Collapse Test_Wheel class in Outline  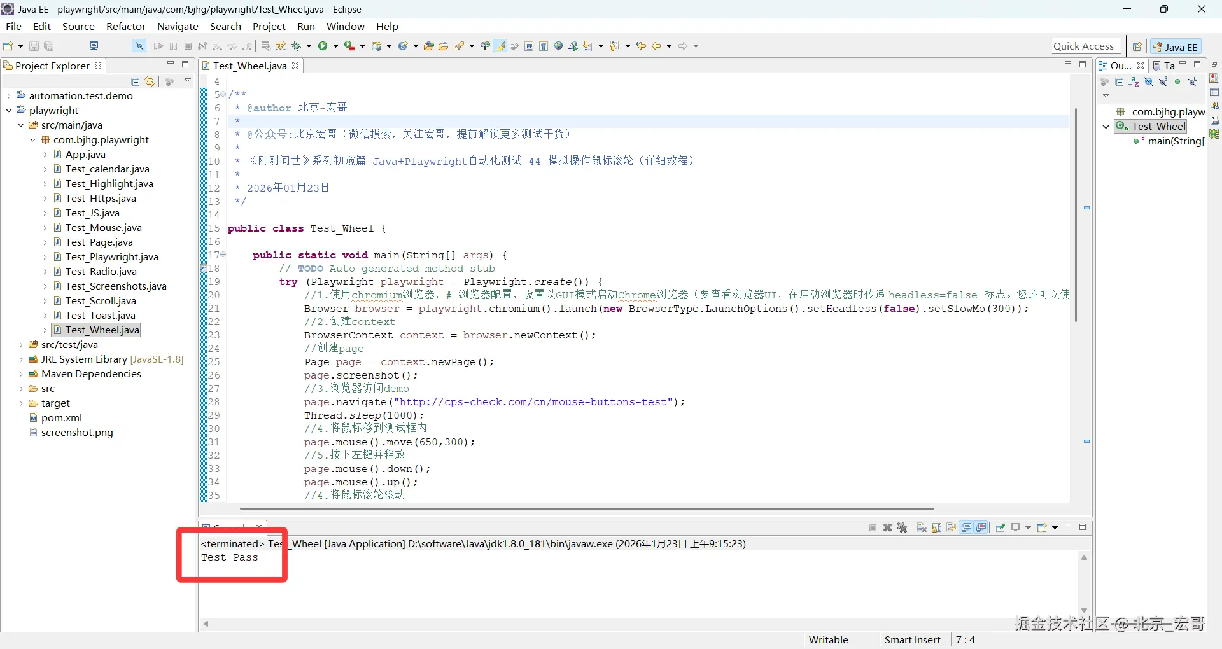[x=1106, y=127]
